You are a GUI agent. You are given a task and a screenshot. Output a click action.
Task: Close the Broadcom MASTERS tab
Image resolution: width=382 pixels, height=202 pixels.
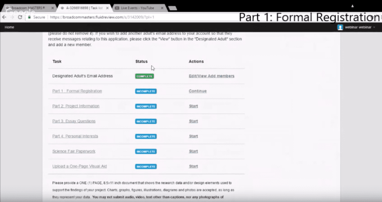53,8
